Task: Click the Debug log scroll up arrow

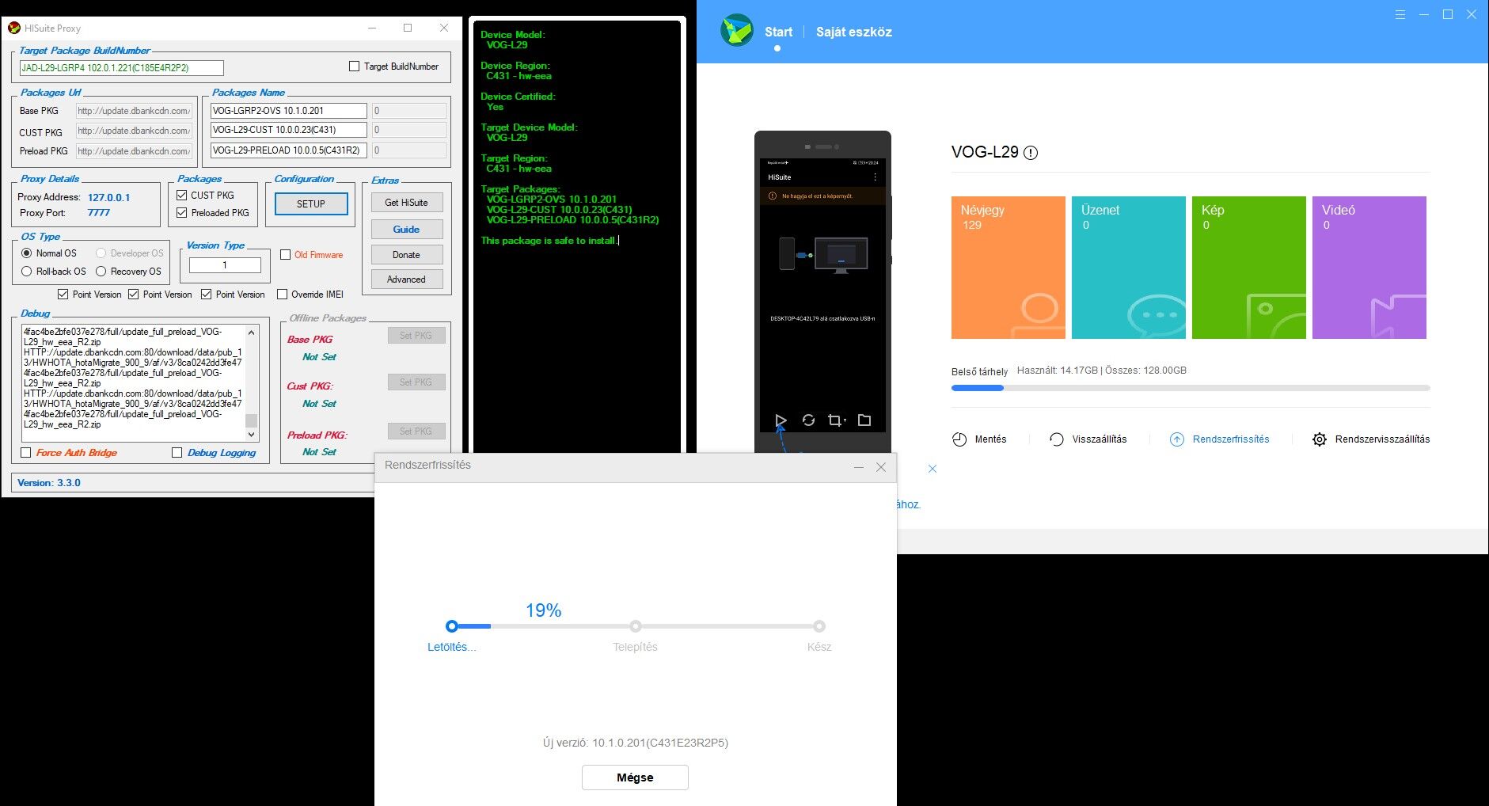Action: [x=252, y=332]
